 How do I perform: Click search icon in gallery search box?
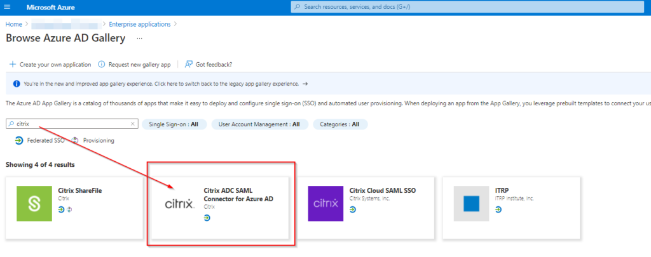(x=11, y=124)
